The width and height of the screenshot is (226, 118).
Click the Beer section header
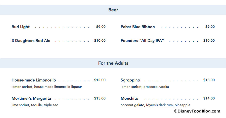point(113,10)
